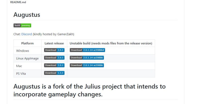
Task: Download Mac latest release 2.0.1 badge
Action: pyautogui.click(x=54, y=65)
